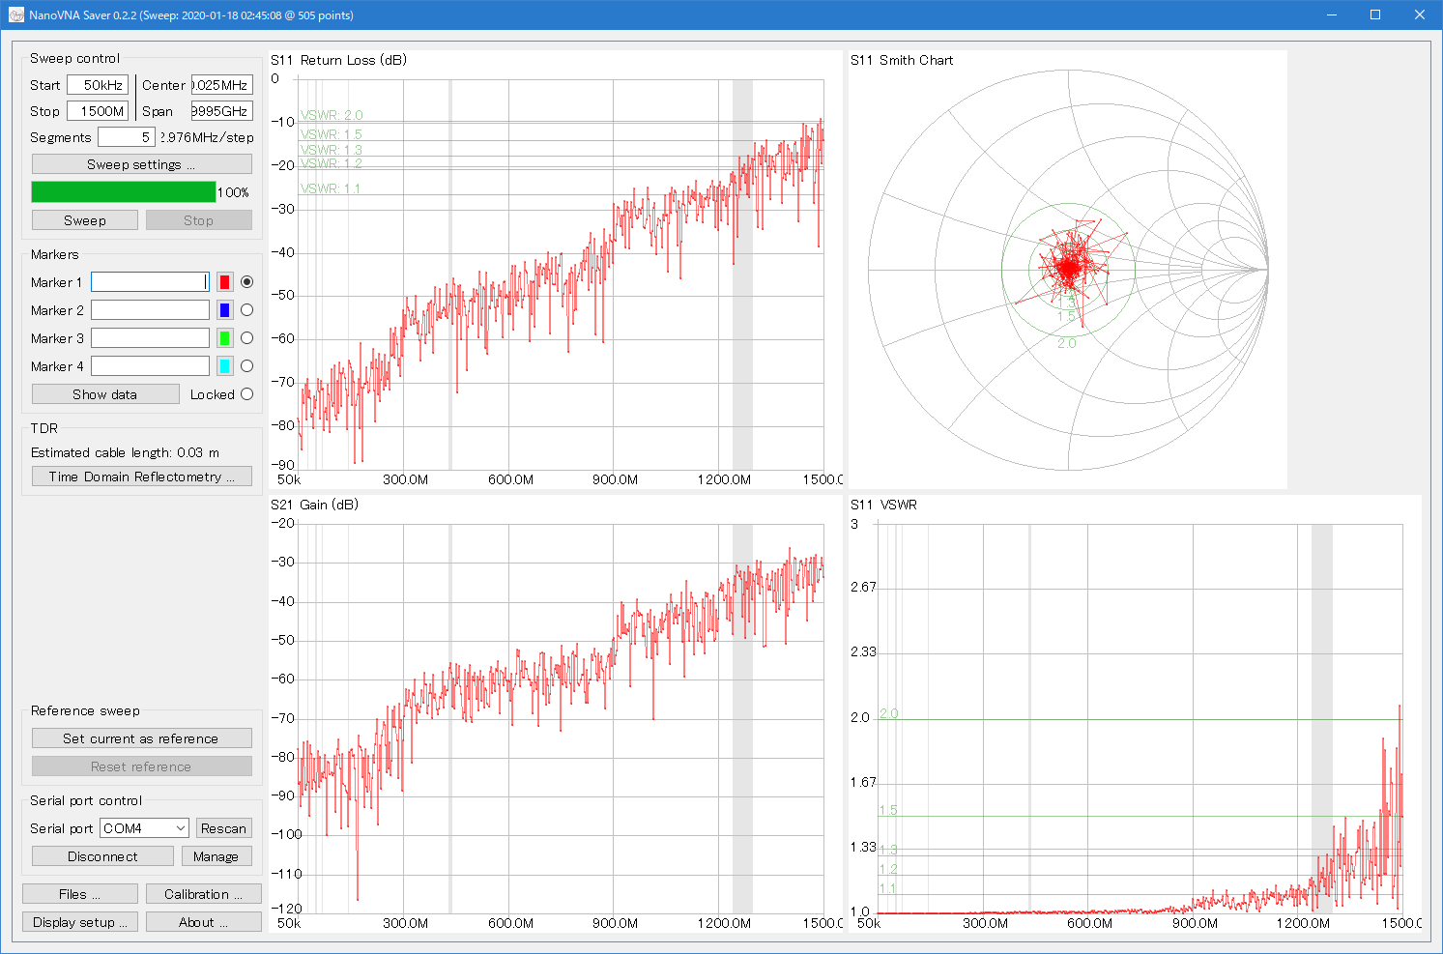The image size is (1443, 954).
Task: Click the S21 Gain chart
Action: (556, 713)
